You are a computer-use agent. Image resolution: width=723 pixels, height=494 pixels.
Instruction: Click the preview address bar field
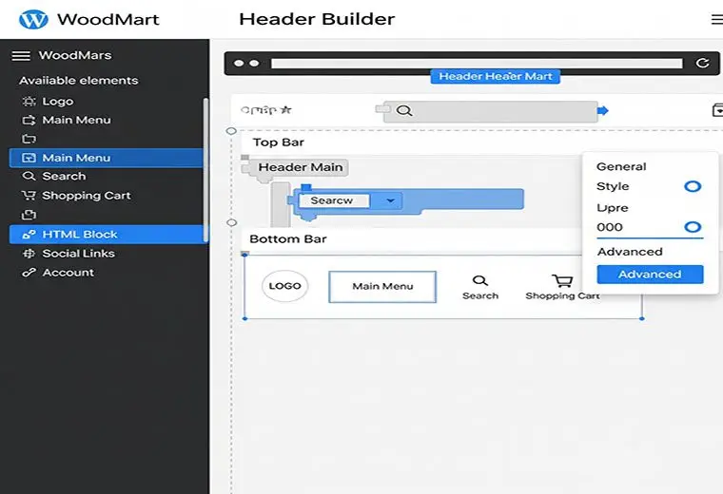click(477, 64)
